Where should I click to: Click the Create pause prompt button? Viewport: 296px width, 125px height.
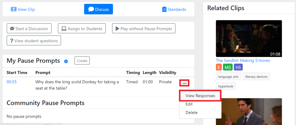pyautogui.click(x=82, y=61)
